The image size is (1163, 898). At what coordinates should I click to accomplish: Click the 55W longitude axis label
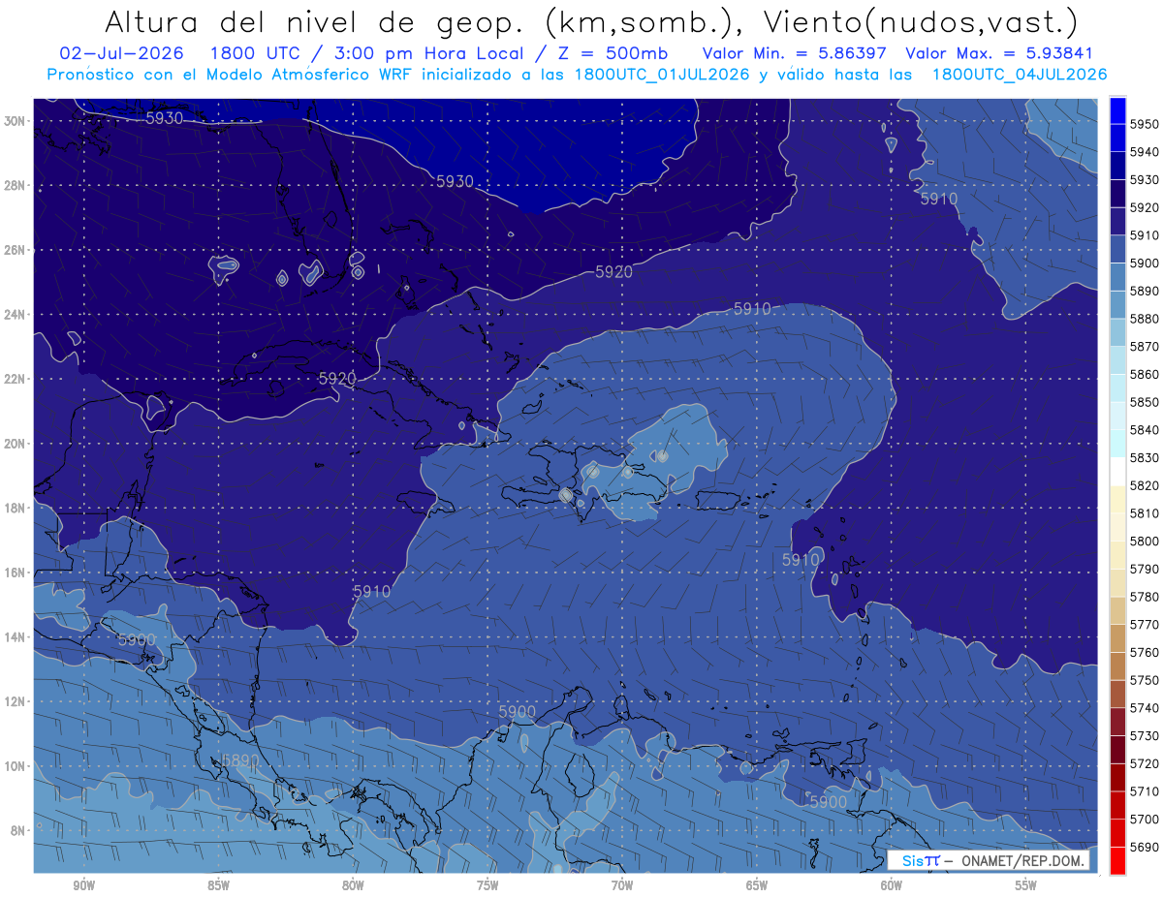point(1026,884)
